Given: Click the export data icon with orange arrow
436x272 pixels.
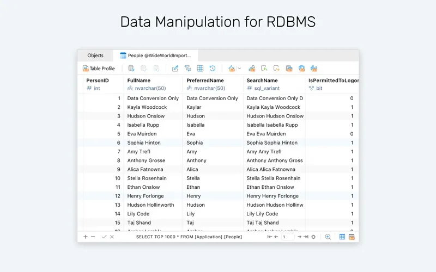Looking at the screenshot, I should (276, 69).
